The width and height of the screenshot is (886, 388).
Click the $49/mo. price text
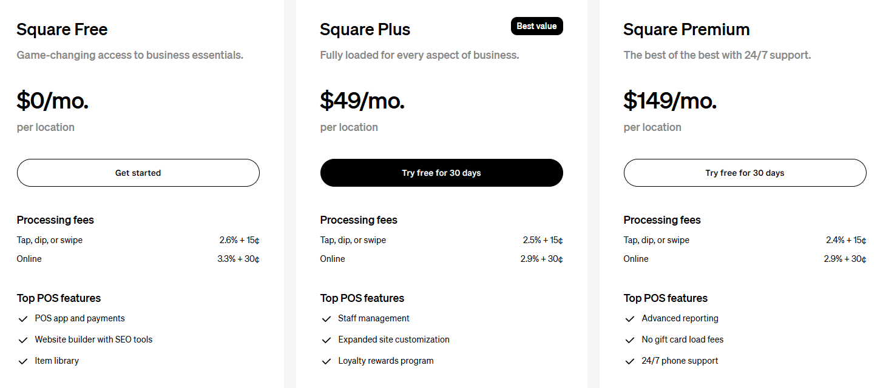click(362, 100)
